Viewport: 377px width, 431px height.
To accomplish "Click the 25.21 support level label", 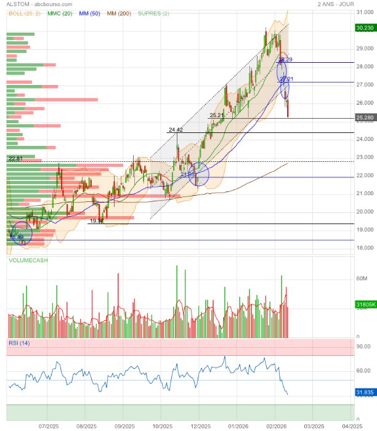I will click(217, 116).
